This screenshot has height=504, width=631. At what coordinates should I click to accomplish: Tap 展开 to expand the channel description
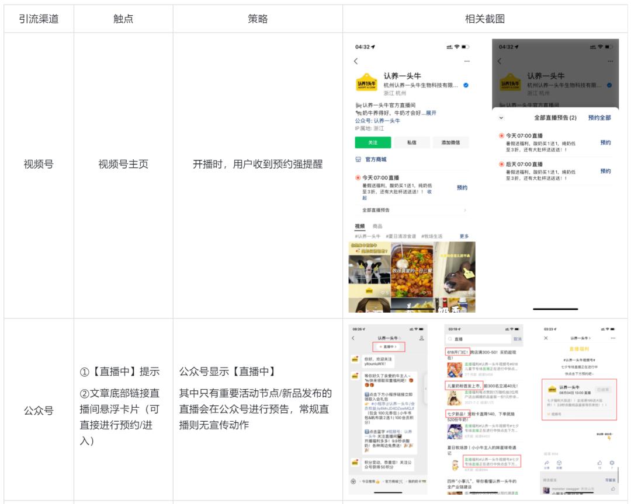tap(431, 113)
